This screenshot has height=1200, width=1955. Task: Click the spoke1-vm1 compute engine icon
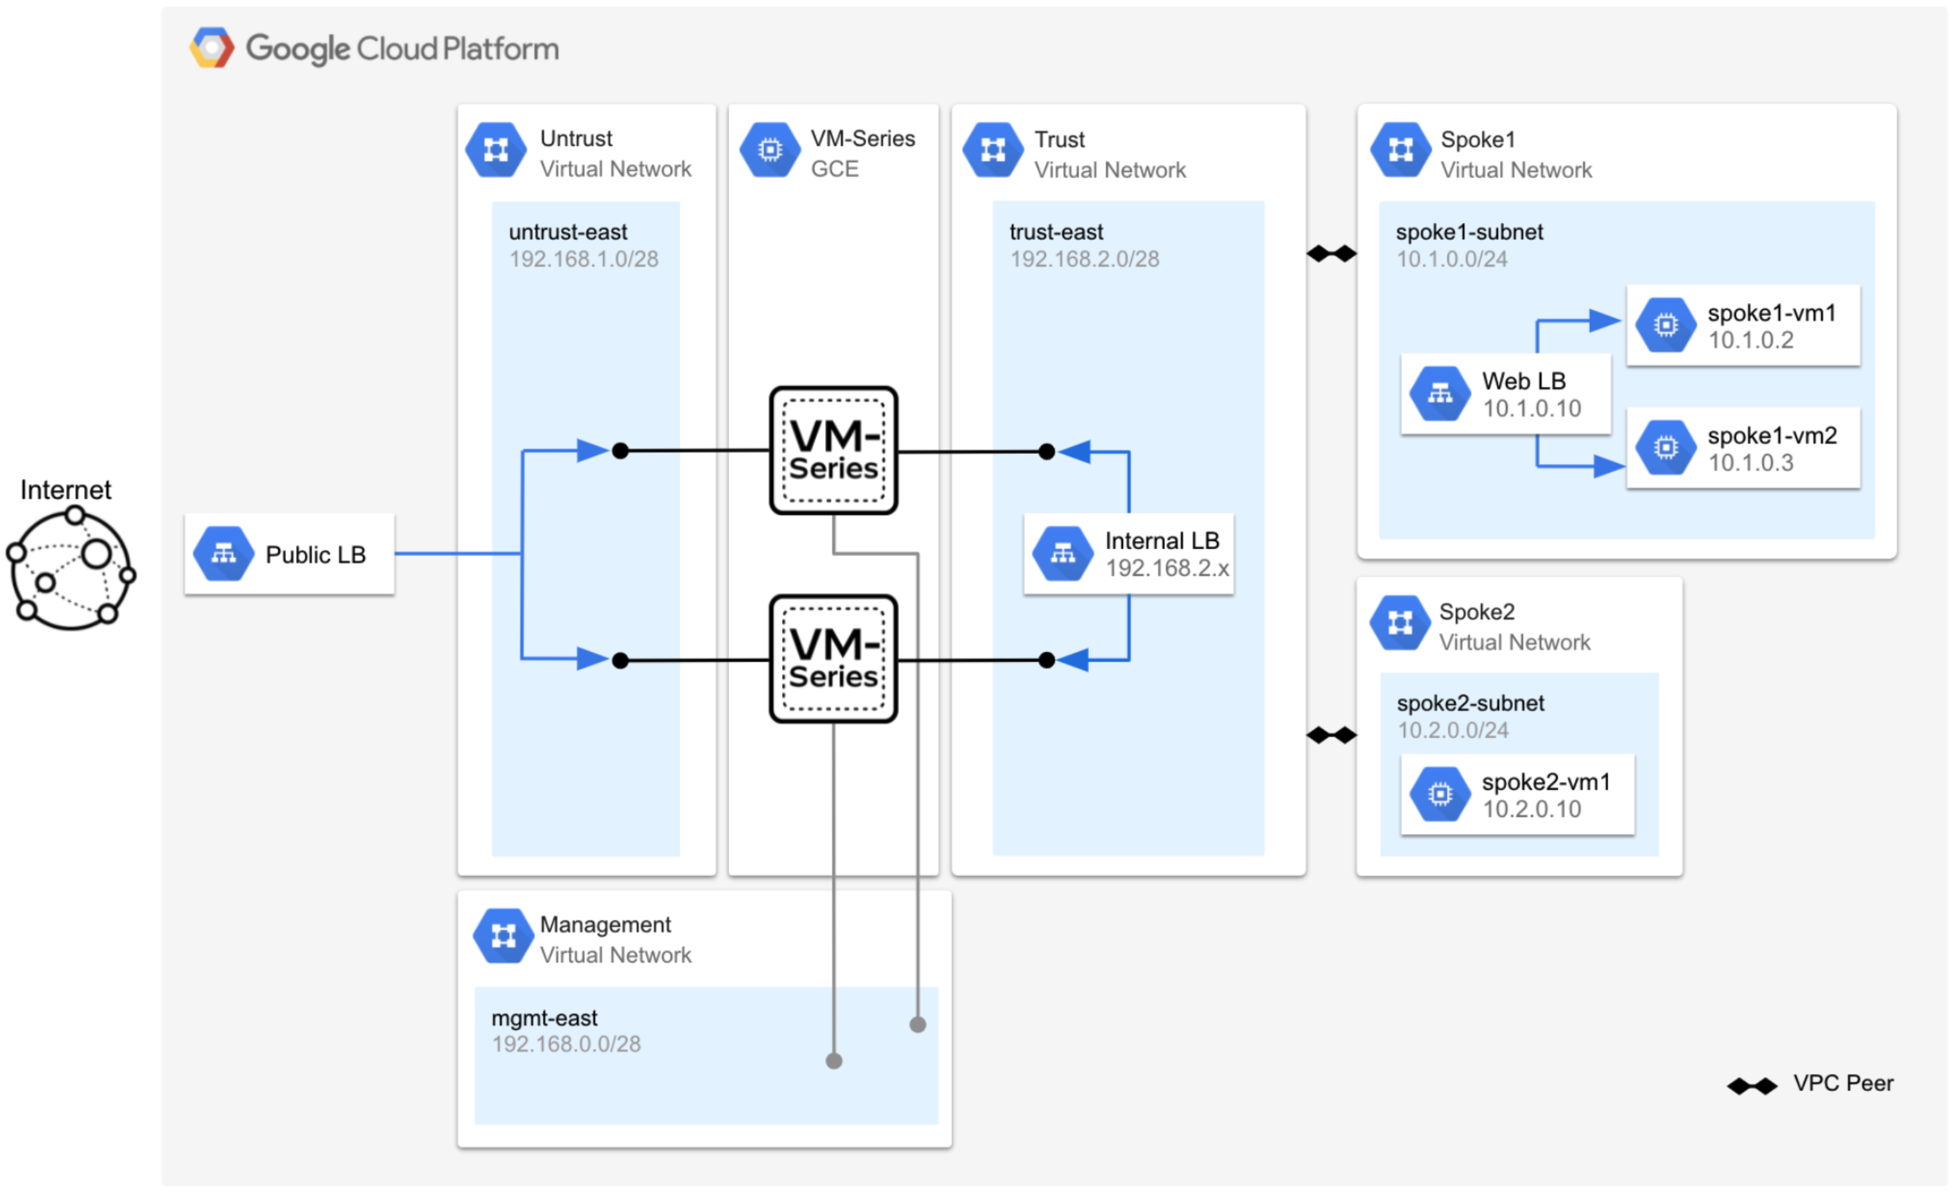[1665, 325]
